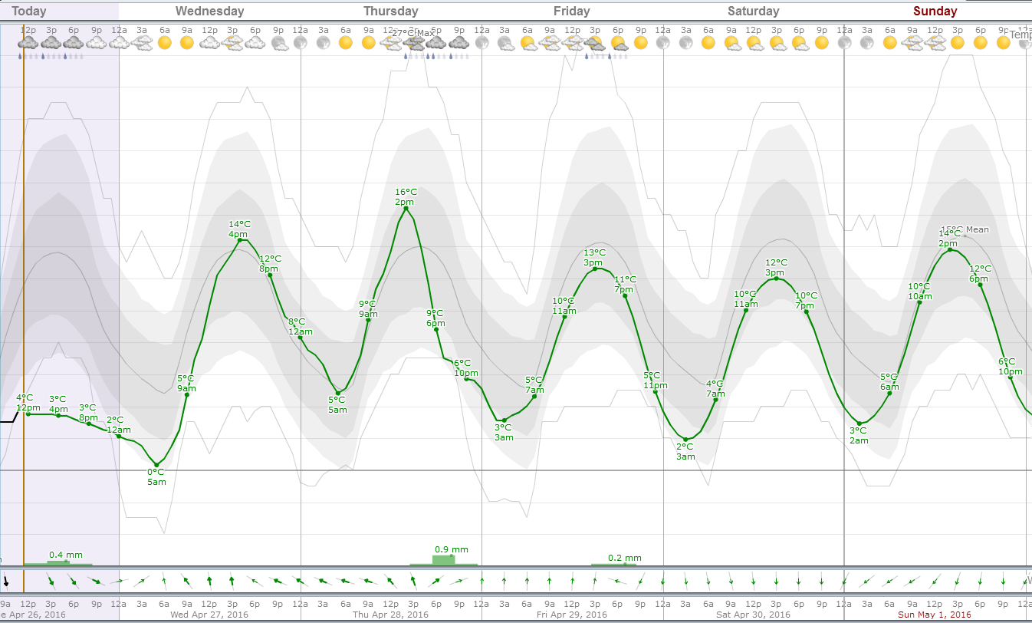Image resolution: width=1032 pixels, height=623 pixels.
Task: Click Today's 6p rain cloud icon
Action: (74, 44)
